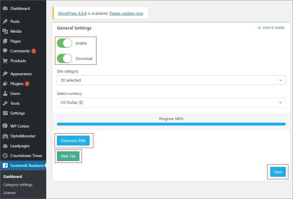The image size is (293, 199).
Task: Open Category settings submenu item
Action: 18,185
